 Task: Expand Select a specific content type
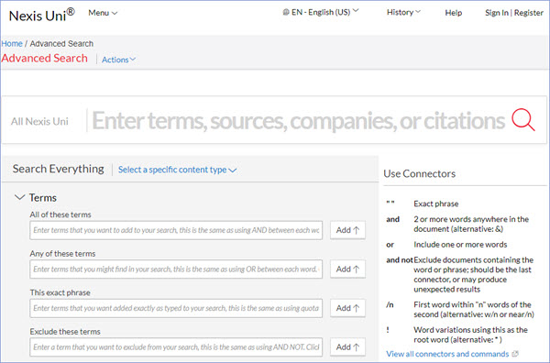click(x=177, y=170)
